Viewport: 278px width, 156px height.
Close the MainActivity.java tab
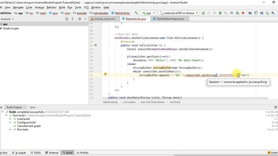pyautogui.click(x=148, y=19)
